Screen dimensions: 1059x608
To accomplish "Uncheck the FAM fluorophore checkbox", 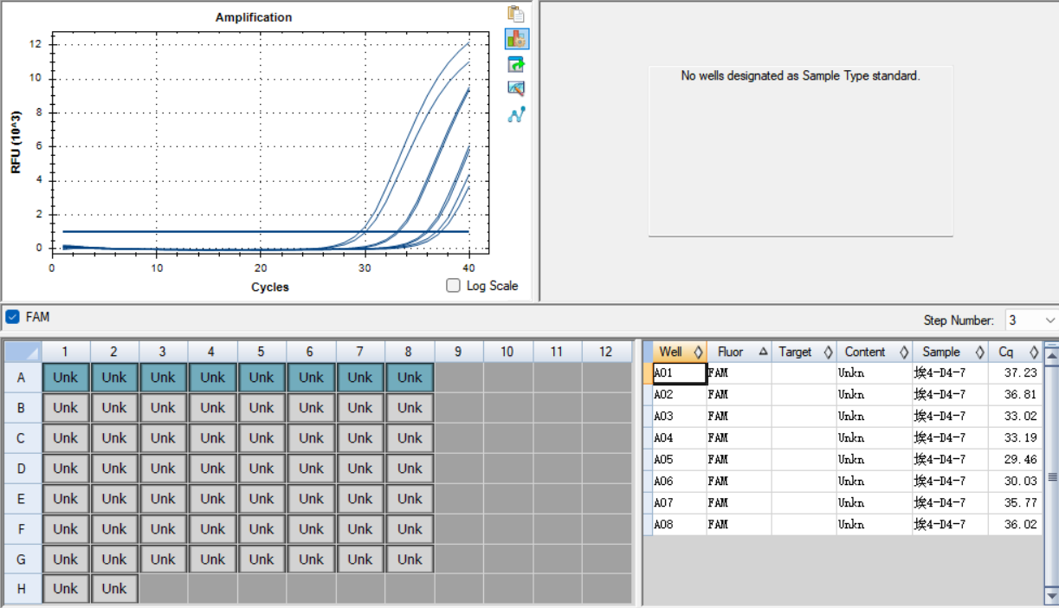I will pyautogui.click(x=12, y=317).
